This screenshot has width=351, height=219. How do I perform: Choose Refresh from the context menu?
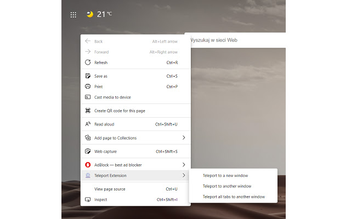click(x=135, y=62)
